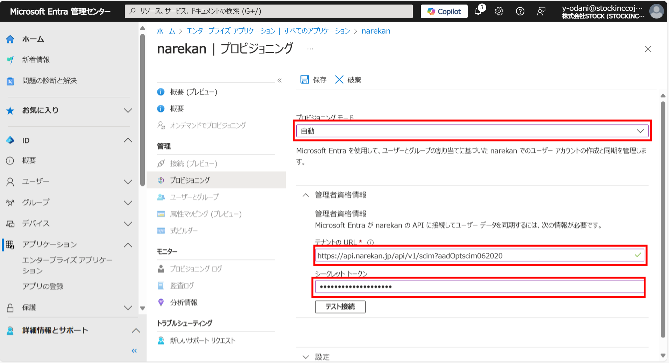Click エンタープライズ アプリケーション breadcrumb link
The height and width of the screenshot is (363, 672).
pos(231,31)
